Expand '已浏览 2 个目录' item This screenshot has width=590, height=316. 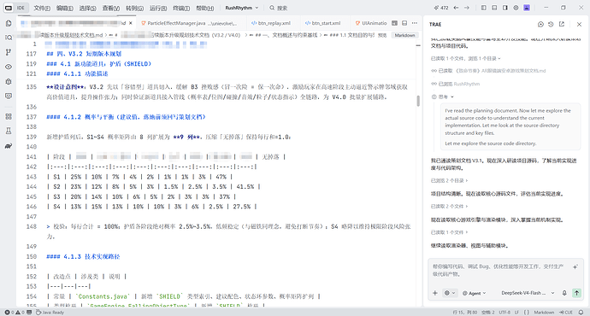(449, 181)
